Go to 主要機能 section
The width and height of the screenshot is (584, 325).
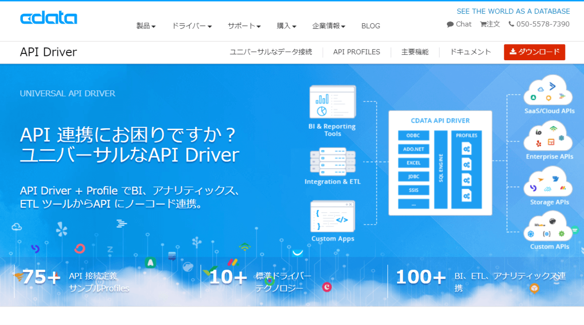415,52
